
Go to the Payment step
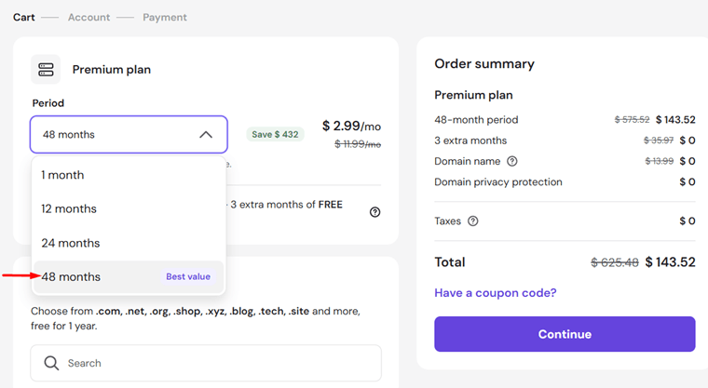tap(165, 17)
